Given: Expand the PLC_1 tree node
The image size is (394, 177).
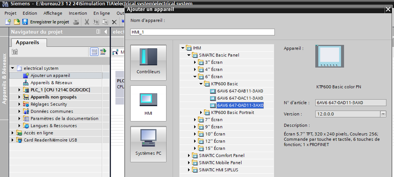Looking at the screenshot, I should (19, 90).
